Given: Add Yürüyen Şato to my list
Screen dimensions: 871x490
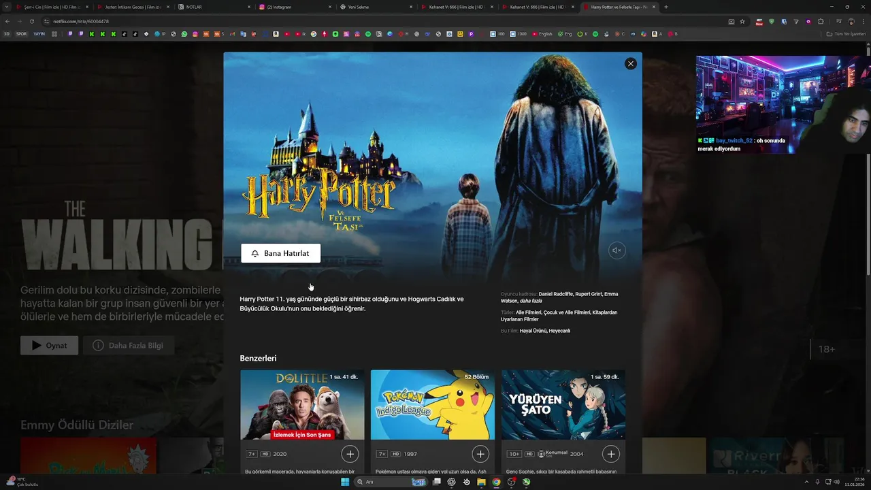Looking at the screenshot, I should 611,453.
